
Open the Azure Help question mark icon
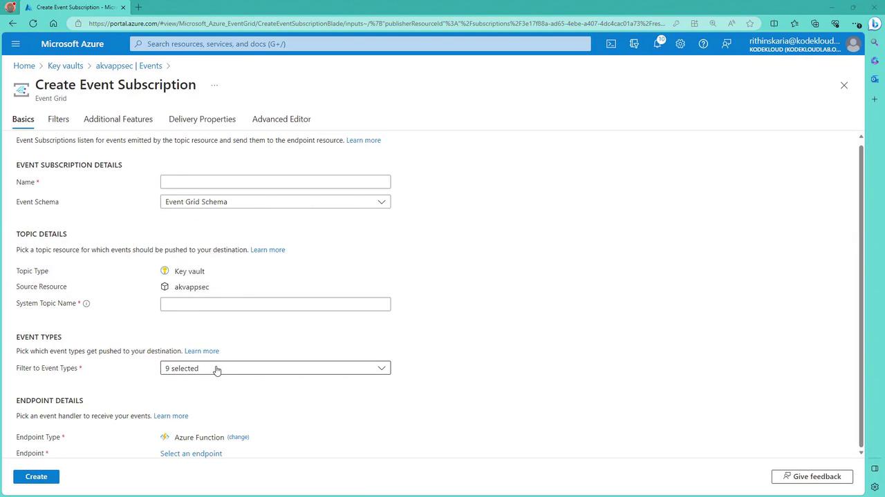point(703,44)
